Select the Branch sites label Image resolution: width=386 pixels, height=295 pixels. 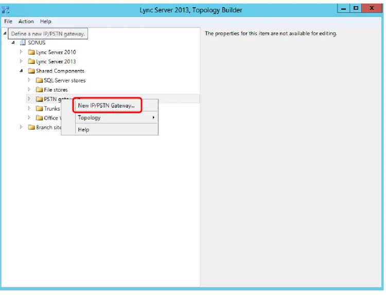pos(48,127)
